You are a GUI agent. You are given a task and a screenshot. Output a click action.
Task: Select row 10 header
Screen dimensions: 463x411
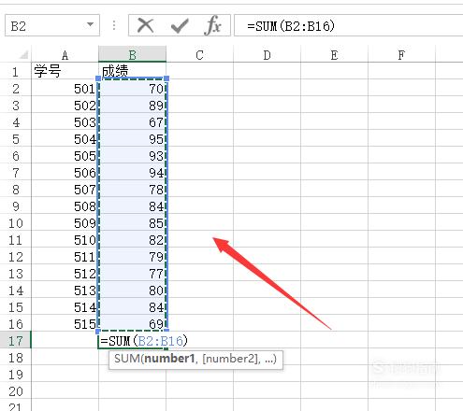[15, 223]
